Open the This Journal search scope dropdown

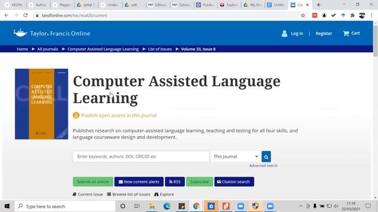[x=236, y=157]
